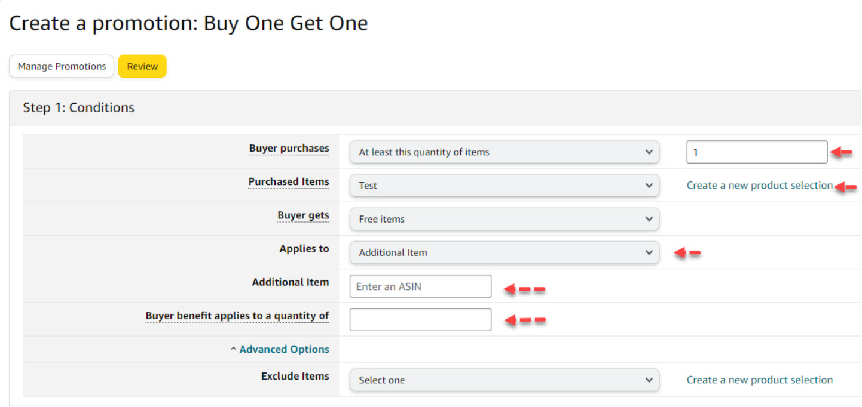This screenshot has height=407, width=862.
Task: Open the Exclude Items Select one dropdown
Action: 504,380
